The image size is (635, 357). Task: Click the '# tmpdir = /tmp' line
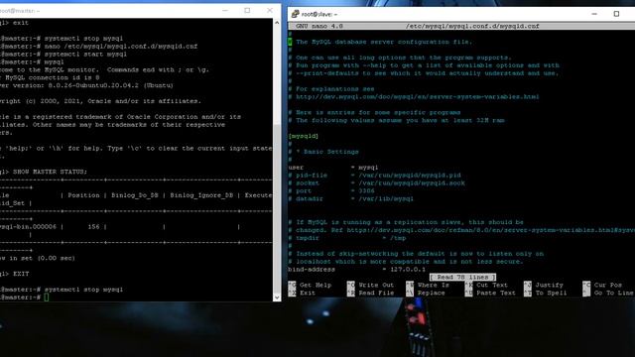(x=347, y=238)
